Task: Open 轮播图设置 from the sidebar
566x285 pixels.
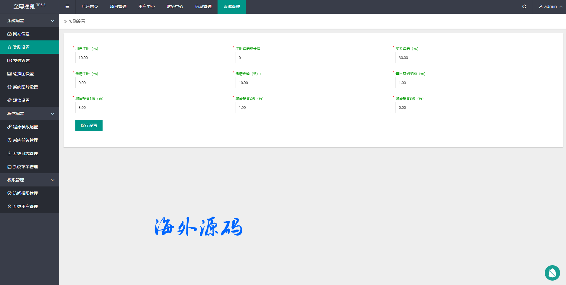Action: [x=23, y=74]
